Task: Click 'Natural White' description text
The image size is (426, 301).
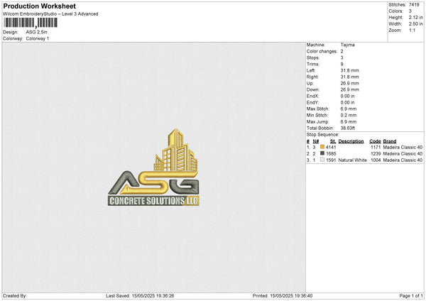Action: 353,160
